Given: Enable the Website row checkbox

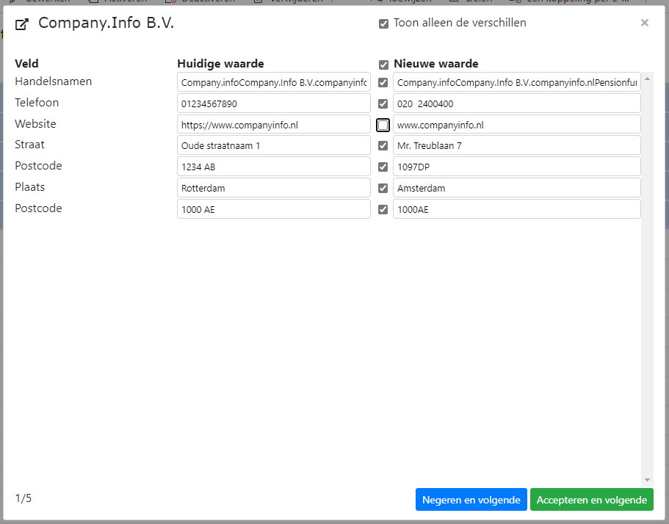Looking at the screenshot, I should tap(383, 125).
